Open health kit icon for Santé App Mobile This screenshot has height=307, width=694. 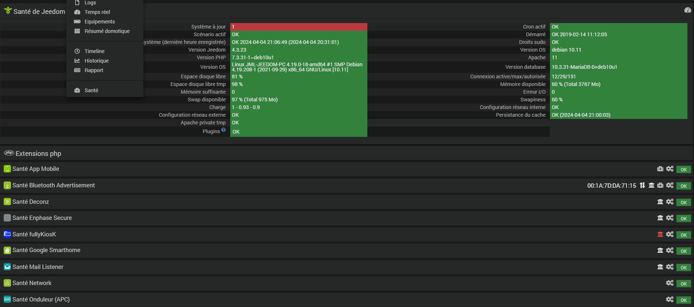(x=660, y=169)
